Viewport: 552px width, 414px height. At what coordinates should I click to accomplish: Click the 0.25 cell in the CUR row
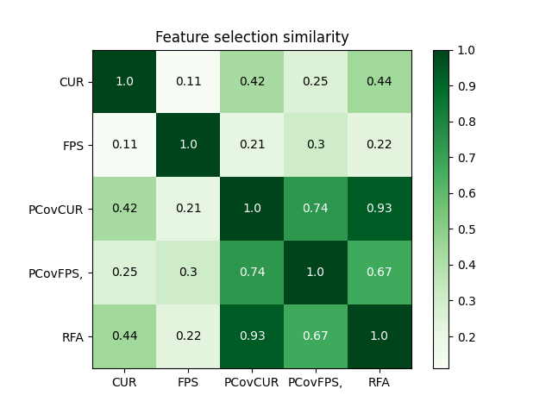coord(316,82)
